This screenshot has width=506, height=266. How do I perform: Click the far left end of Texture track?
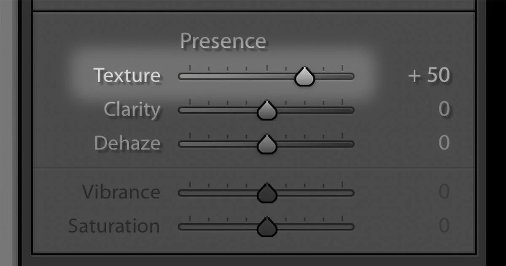click(x=180, y=76)
